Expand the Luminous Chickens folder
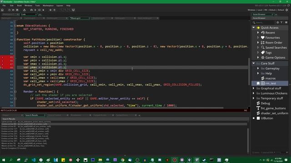The width and height of the screenshot is (291, 163). coord(254,93)
